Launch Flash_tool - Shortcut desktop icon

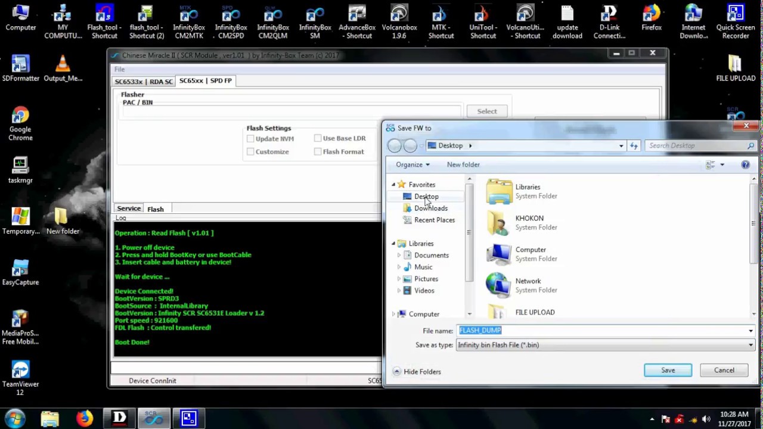pyautogui.click(x=104, y=23)
